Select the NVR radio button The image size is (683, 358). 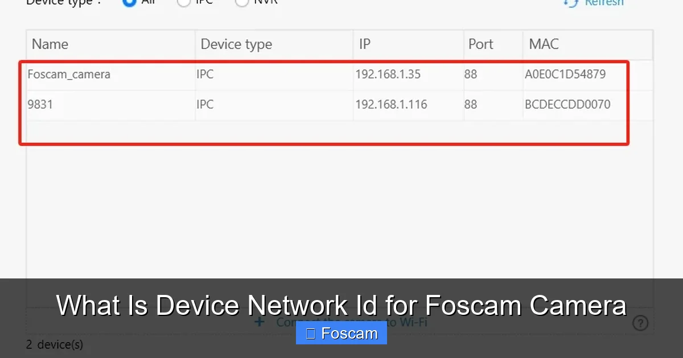point(242,2)
